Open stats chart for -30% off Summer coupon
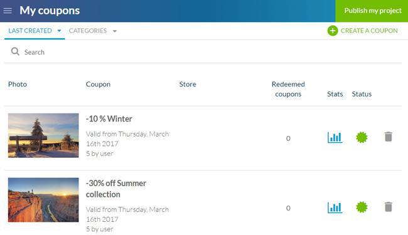 point(335,207)
